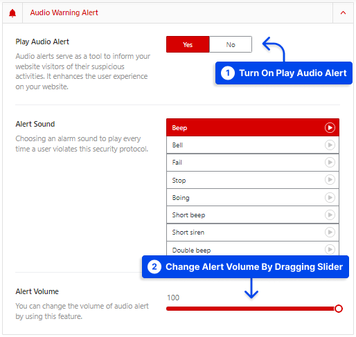Set Play Audio Alert to No
Image resolution: width=356 pixels, height=337 pixels.
pyautogui.click(x=231, y=44)
